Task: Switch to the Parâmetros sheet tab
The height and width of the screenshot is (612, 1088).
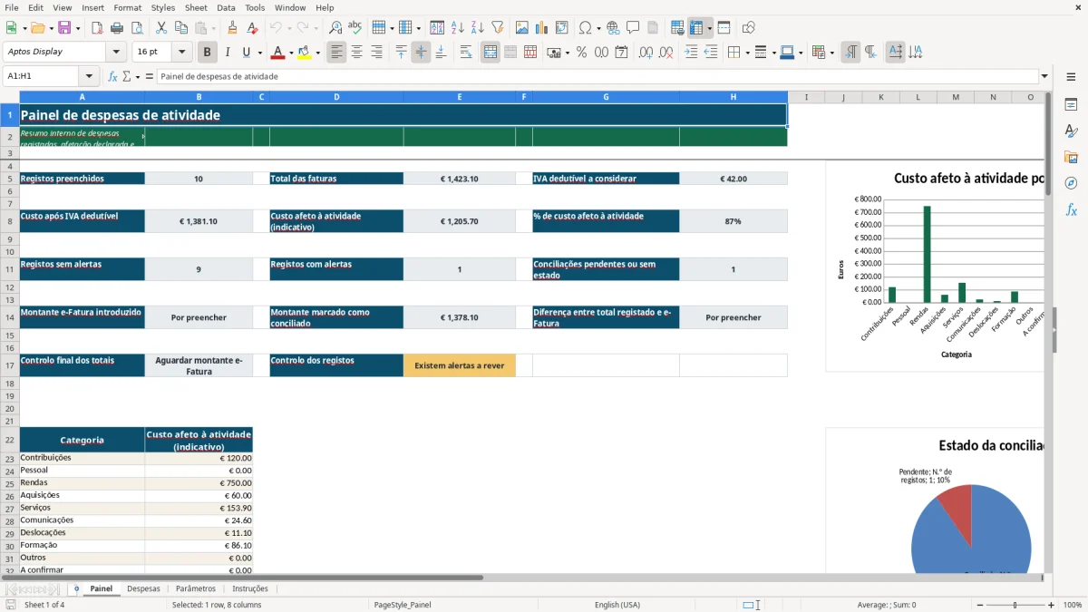Action: (x=196, y=588)
